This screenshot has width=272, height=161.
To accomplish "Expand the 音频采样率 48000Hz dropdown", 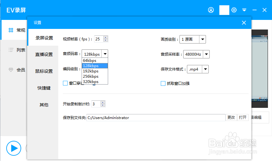I will coord(206,54).
